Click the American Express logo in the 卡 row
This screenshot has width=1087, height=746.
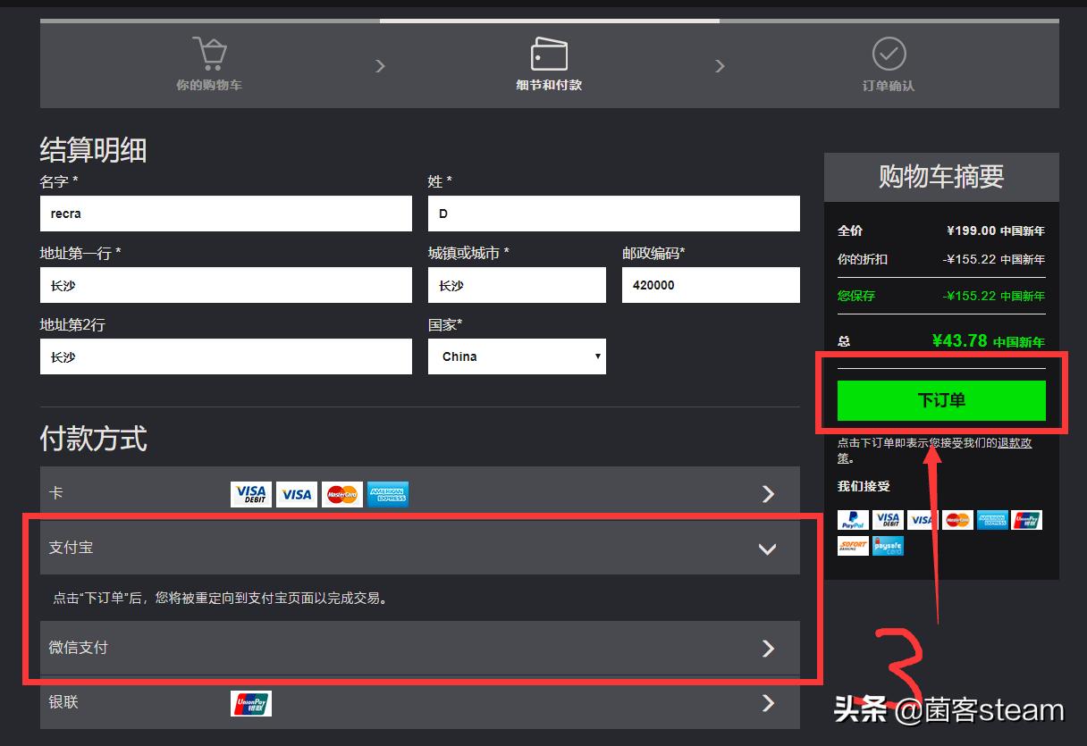coord(388,494)
